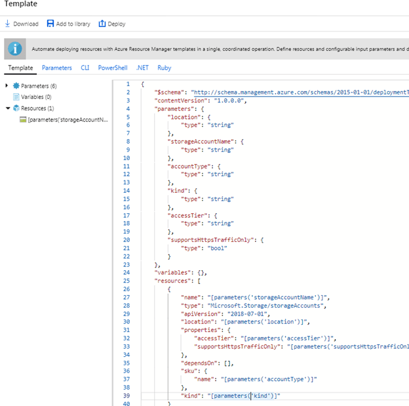Click the Add to library button label
This screenshot has height=406, width=409.
click(x=73, y=24)
